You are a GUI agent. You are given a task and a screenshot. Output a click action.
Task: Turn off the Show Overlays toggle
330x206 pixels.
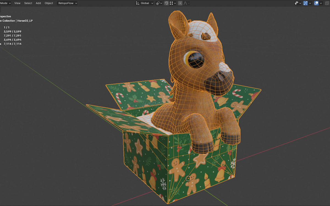(x=316, y=3)
